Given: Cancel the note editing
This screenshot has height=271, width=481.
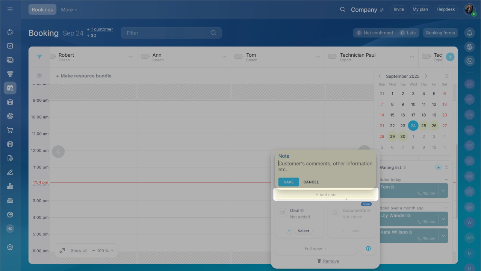Looking at the screenshot, I should pyautogui.click(x=311, y=182).
